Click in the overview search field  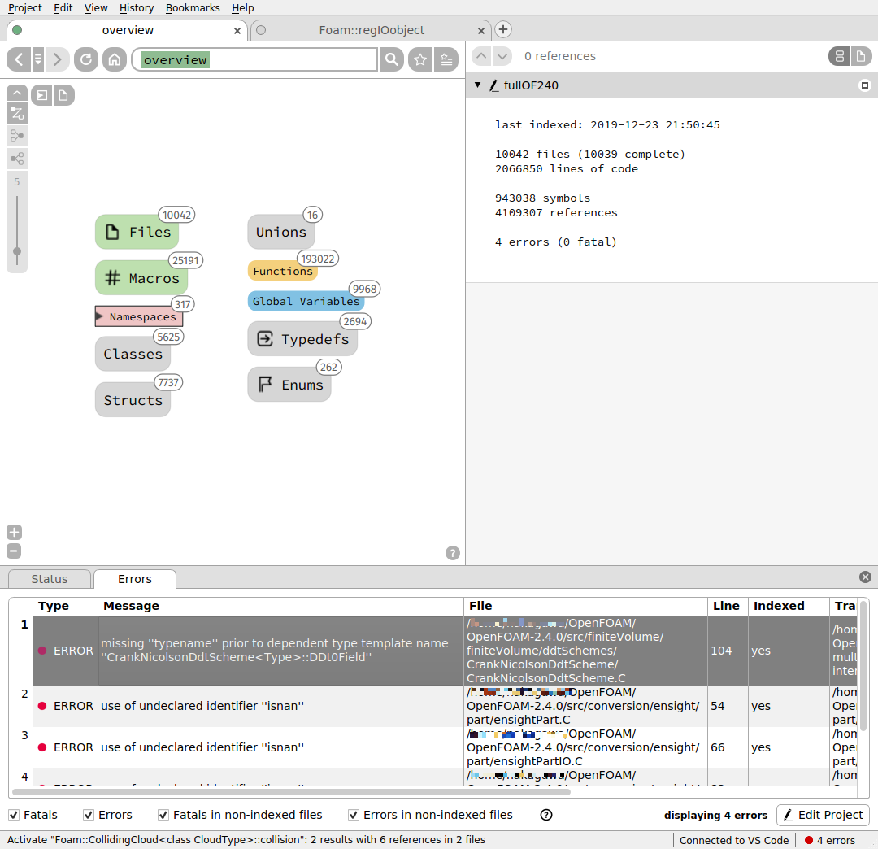pyautogui.click(x=254, y=59)
